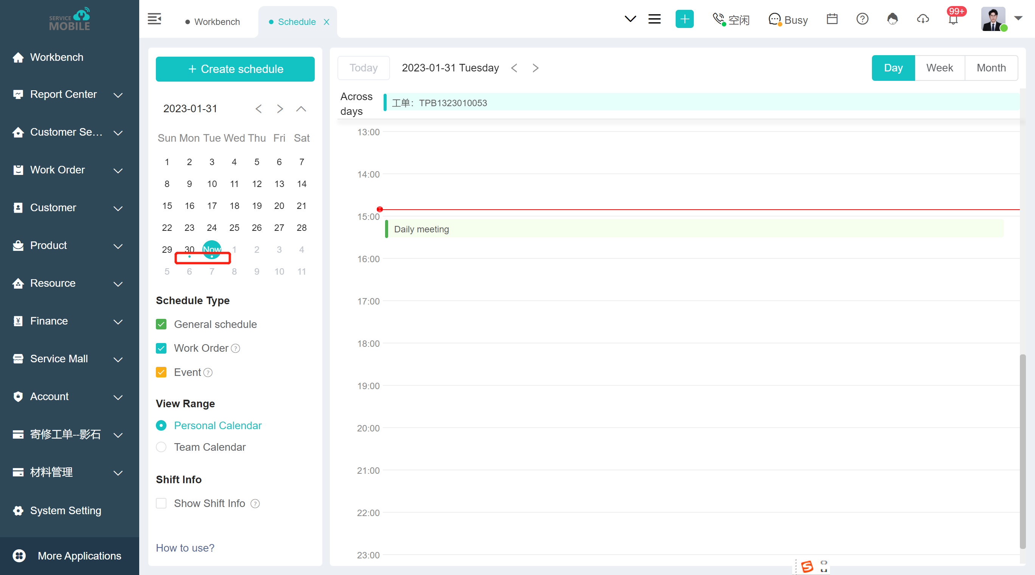Open Service Mall in sidebar
This screenshot has height=575, width=1035.
pos(59,359)
